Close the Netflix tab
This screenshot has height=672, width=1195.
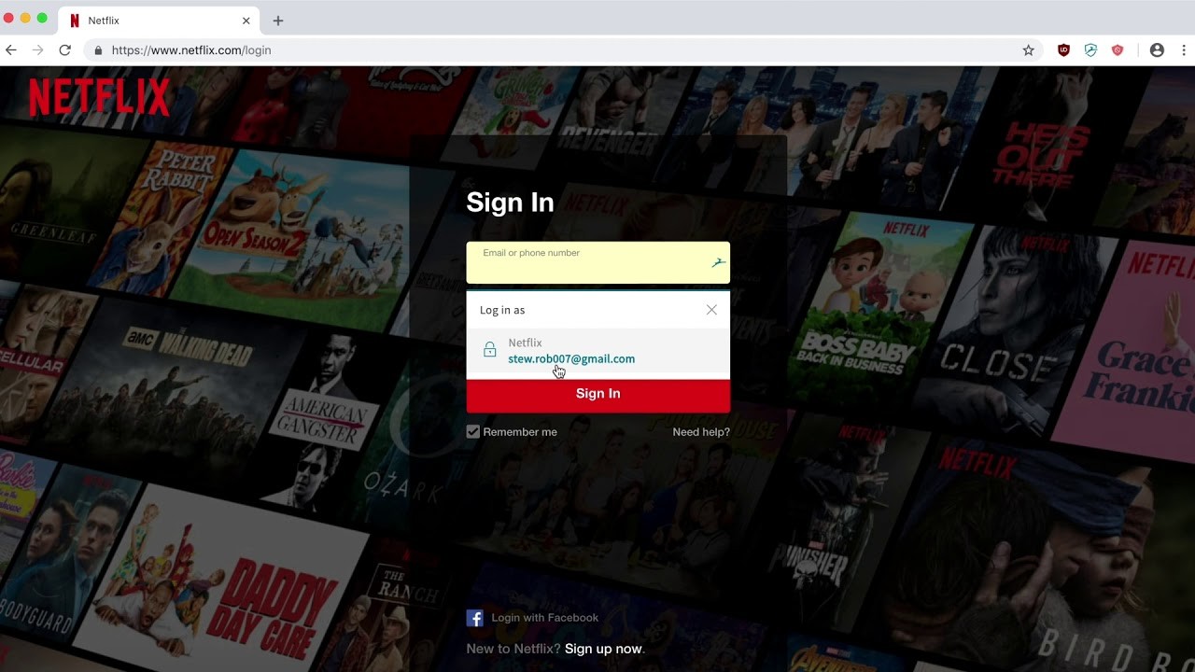pyautogui.click(x=246, y=21)
